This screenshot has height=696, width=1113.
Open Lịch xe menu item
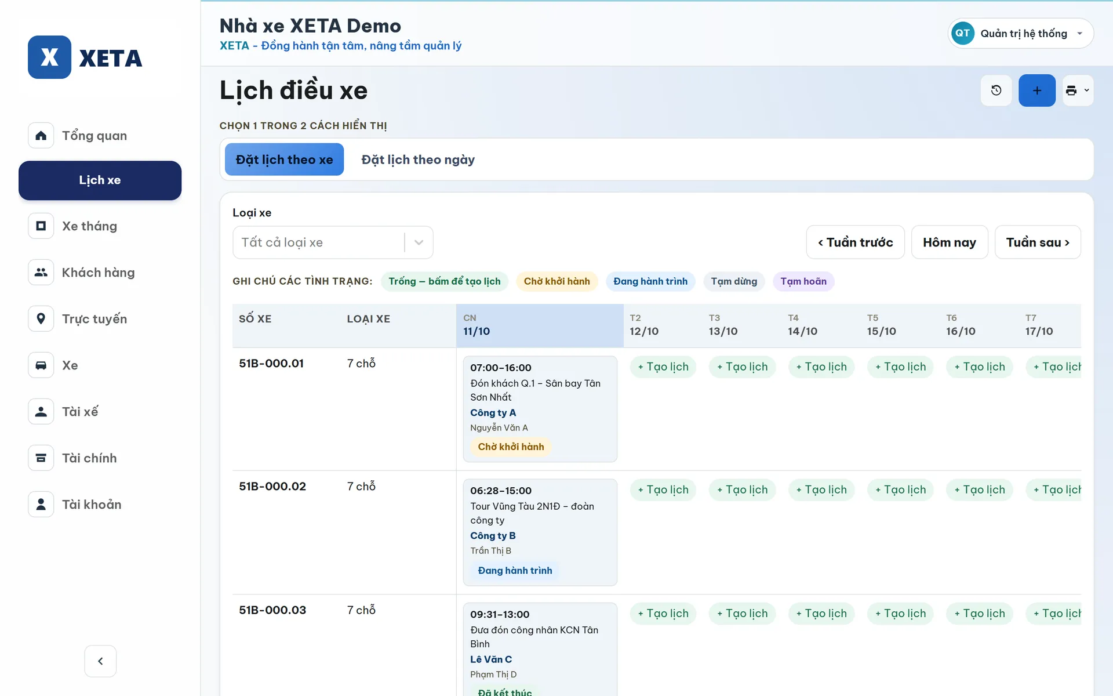(x=100, y=180)
